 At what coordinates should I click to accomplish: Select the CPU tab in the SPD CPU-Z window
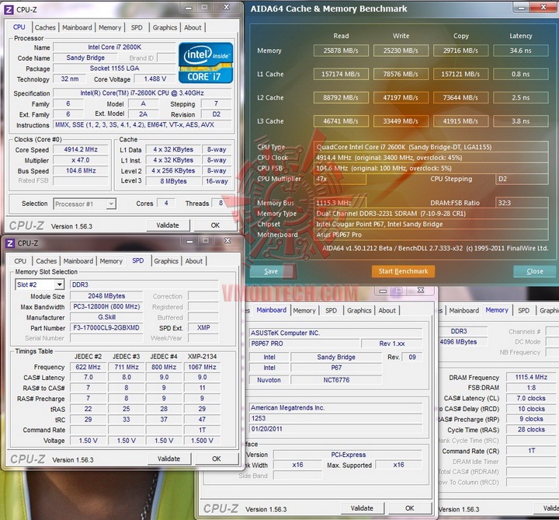point(20,261)
